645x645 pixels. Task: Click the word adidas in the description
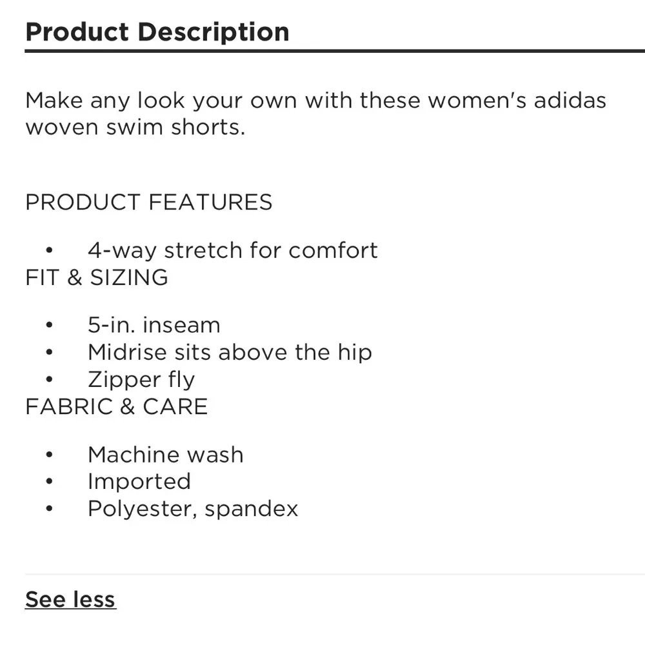tap(570, 100)
